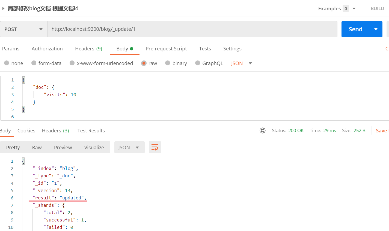Open the Examples dropdown arrow
This screenshot has width=389, height=231.
point(354,8)
